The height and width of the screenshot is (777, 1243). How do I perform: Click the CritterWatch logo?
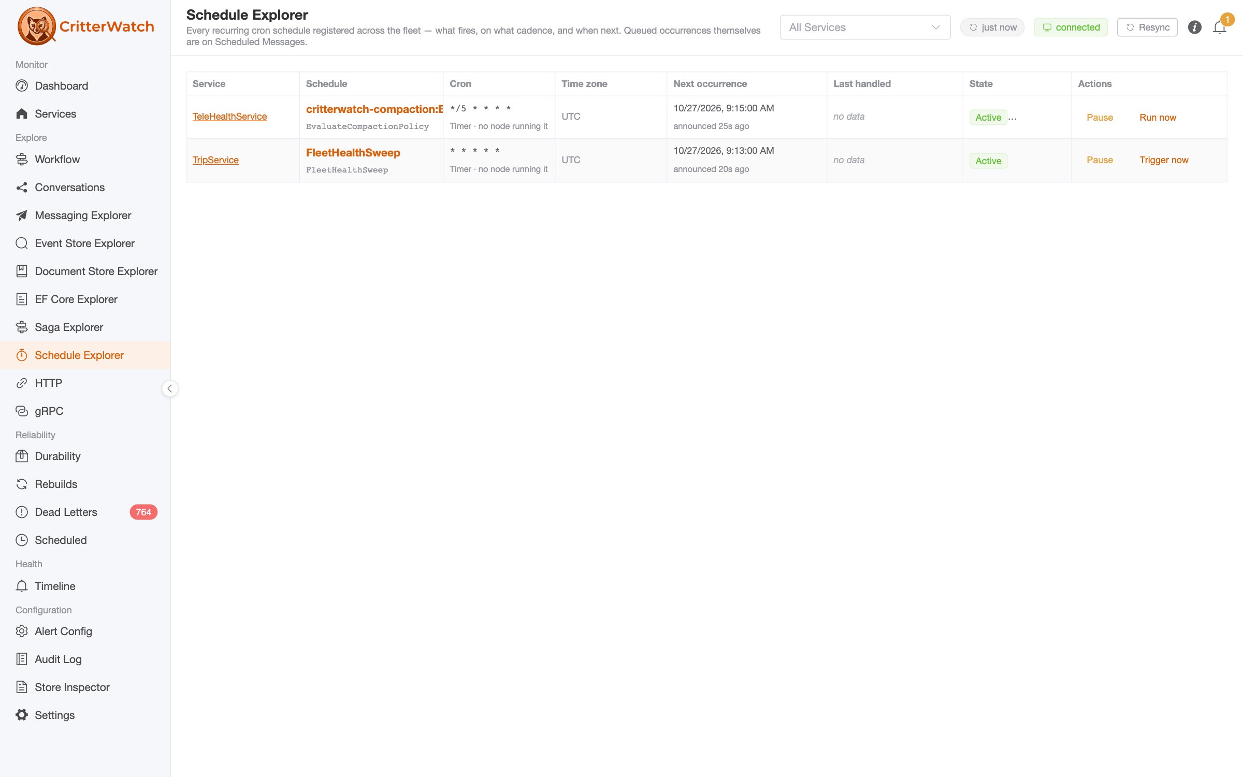click(86, 26)
